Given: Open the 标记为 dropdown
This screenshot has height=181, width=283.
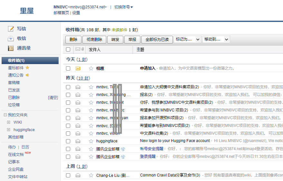Looking at the screenshot, I should tap(187, 39).
